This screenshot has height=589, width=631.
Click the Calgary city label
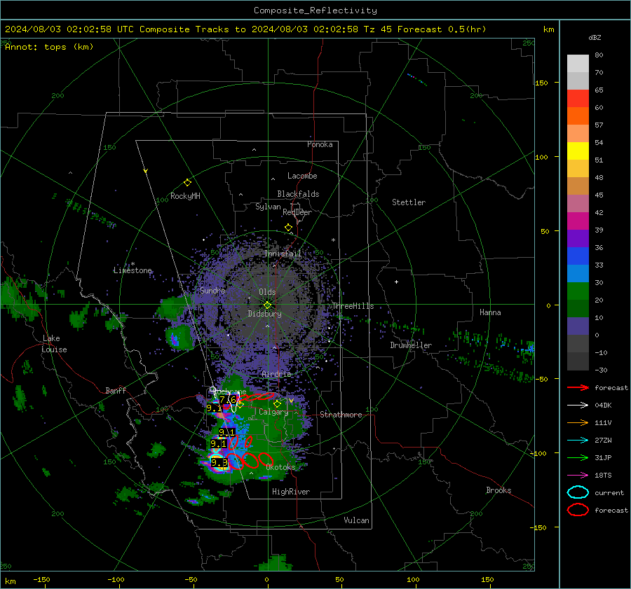tap(273, 412)
